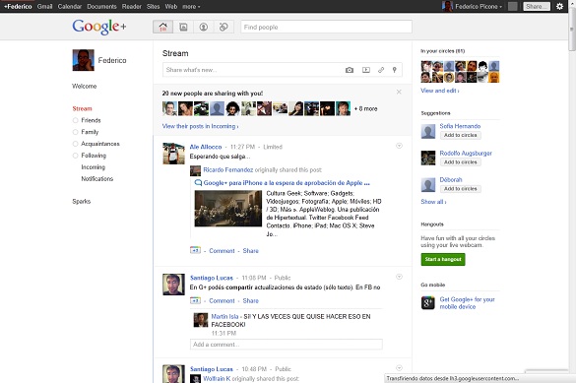The height and width of the screenshot is (383, 576).
Task: Open Gmail from top bar
Action: [45, 6]
